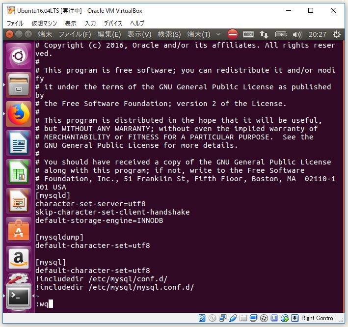Click the !includedir /etc/mysql/conf.d/ line

click(102, 279)
